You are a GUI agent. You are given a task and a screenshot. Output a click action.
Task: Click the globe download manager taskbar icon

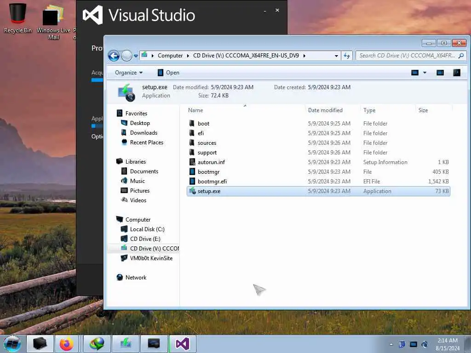pos(97,344)
